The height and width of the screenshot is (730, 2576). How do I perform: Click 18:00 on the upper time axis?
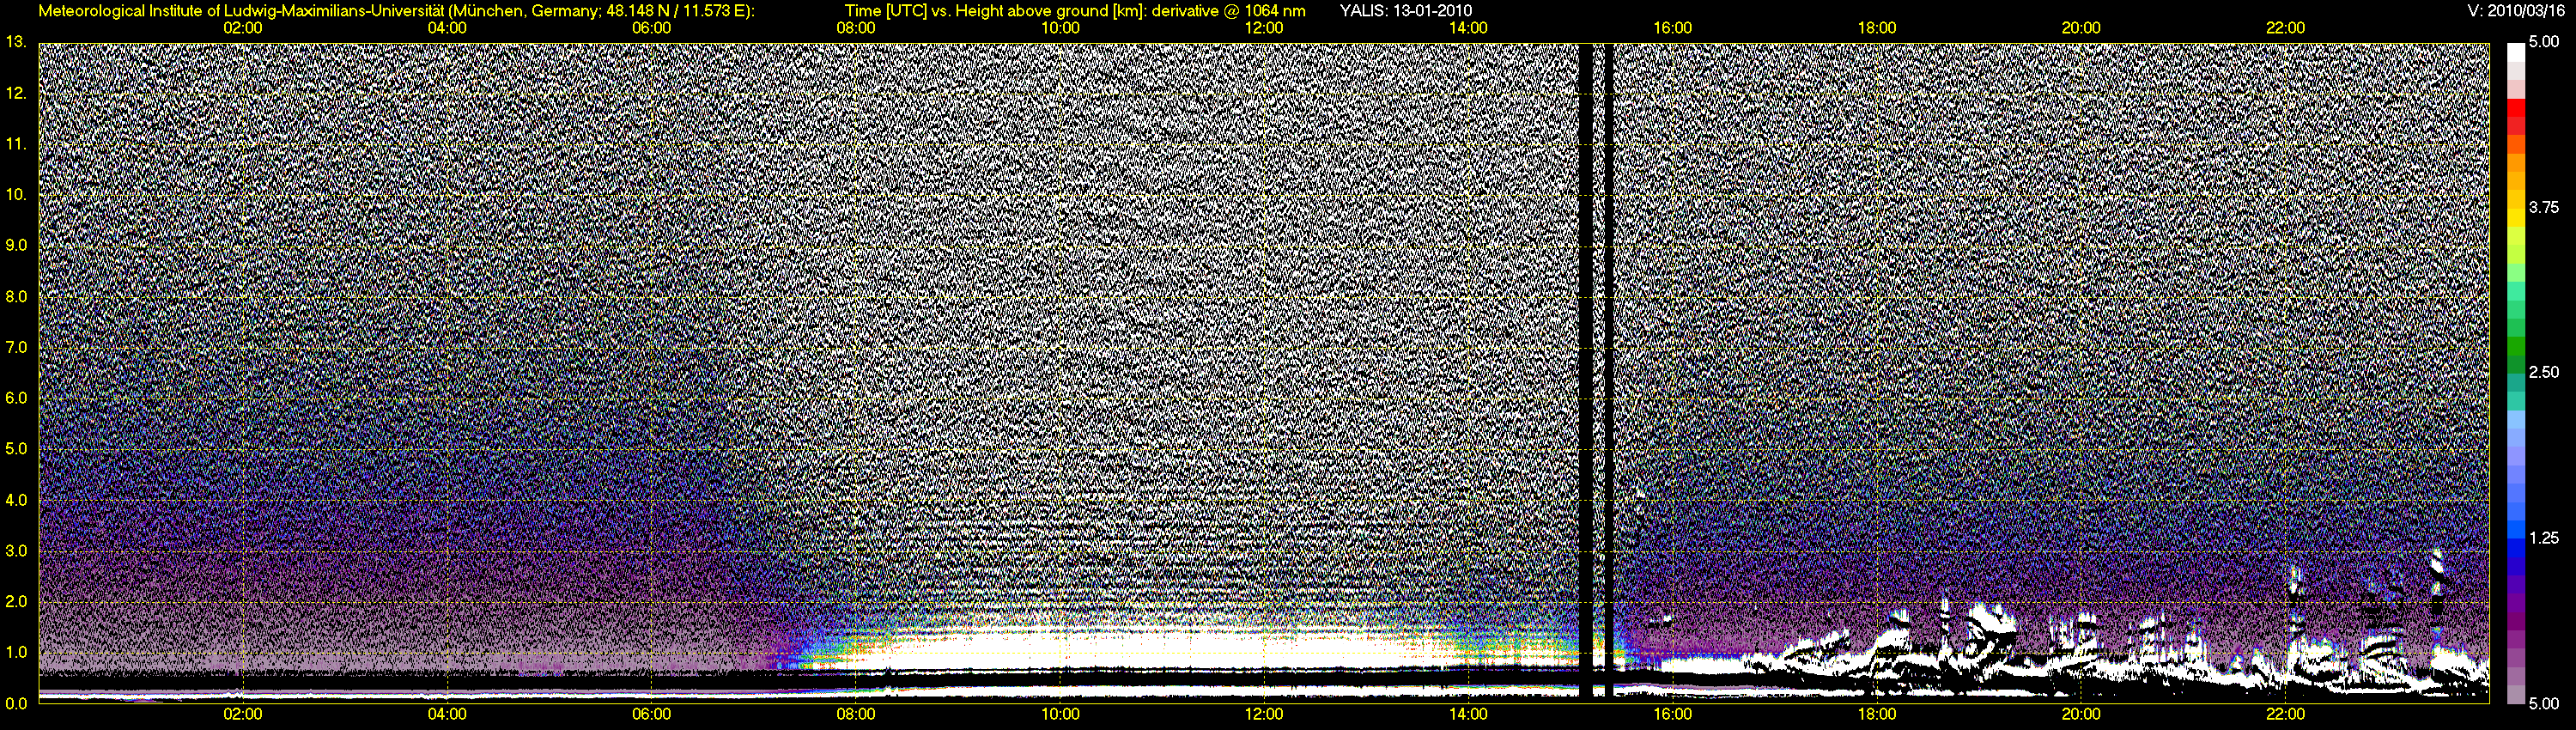point(1877,28)
